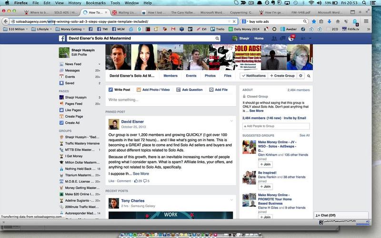Open Spotlight search in menu bar
This screenshot has width=381, height=238.
pos(364,3)
